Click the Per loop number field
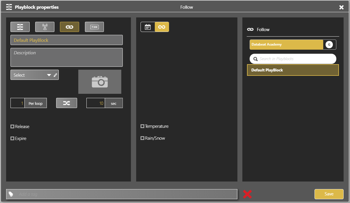 tap(17, 103)
